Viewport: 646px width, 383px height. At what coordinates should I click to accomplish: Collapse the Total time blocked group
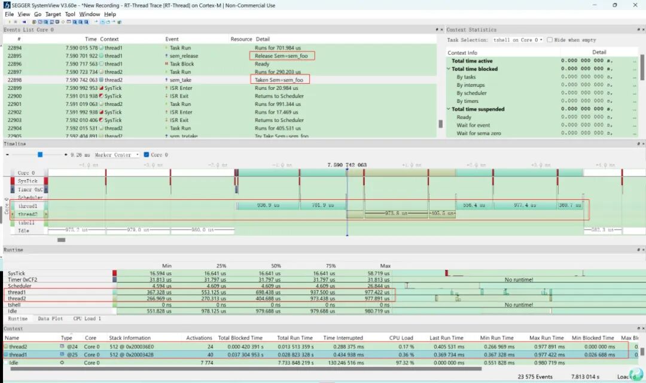coord(449,69)
